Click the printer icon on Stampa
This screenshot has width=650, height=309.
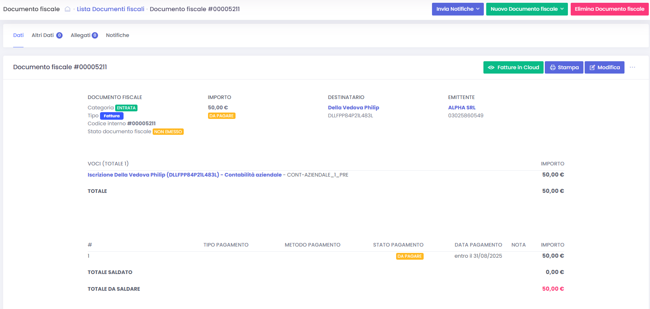pyautogui.click(x=552, y=68)
